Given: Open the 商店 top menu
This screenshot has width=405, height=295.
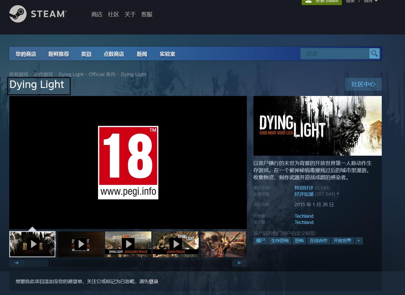Looking at the screenshot, I should (x=97, y=14).
